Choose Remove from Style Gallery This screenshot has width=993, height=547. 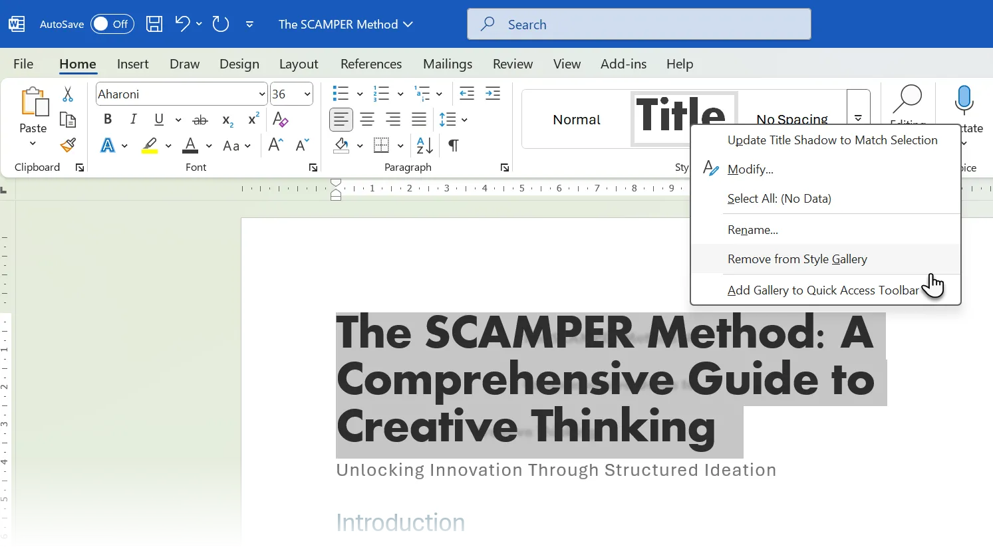[826, 259]
